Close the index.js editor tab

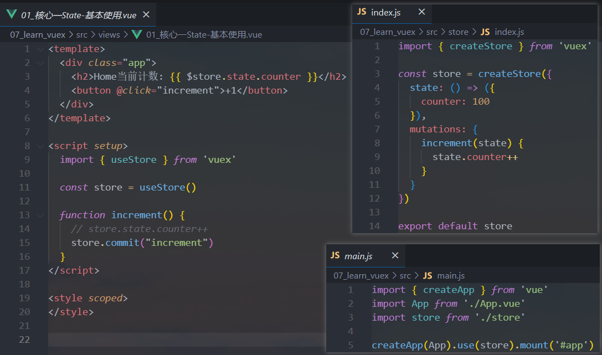tap(421, 12)
